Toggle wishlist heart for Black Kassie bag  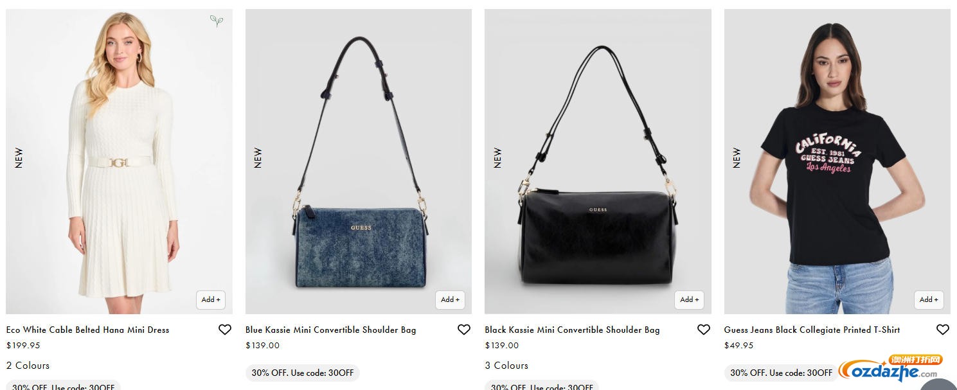click(x=704, y=330)
